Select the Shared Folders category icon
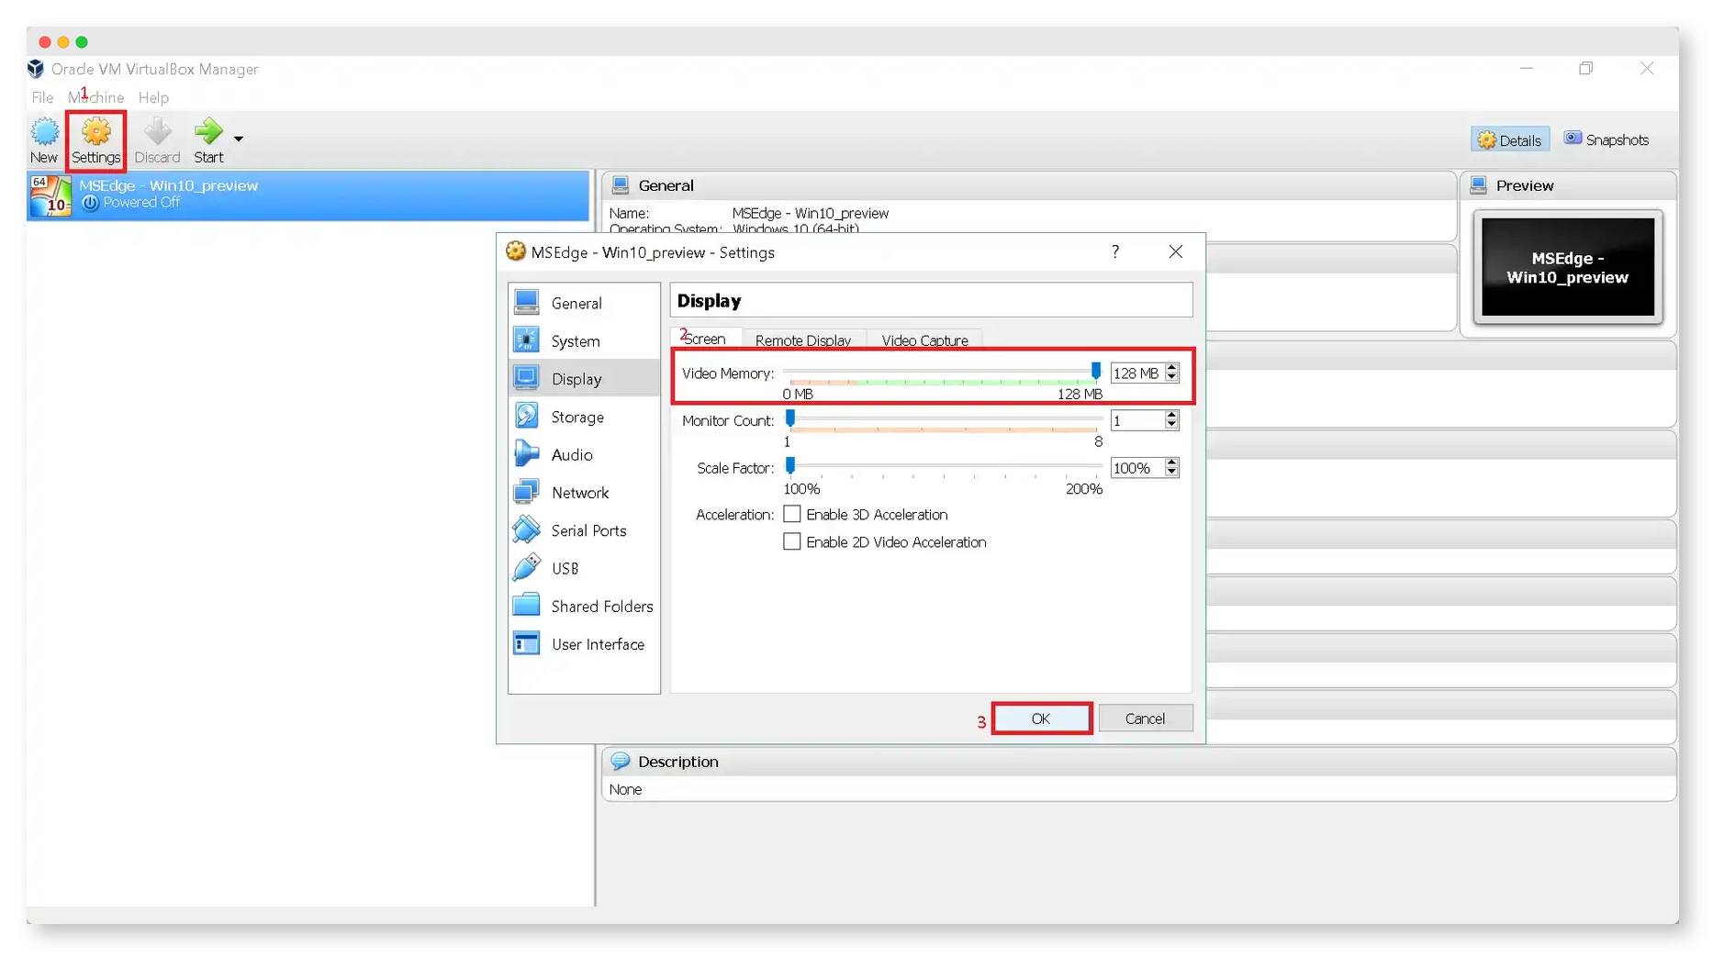The image size is (1724, 969). coord(527,606)
